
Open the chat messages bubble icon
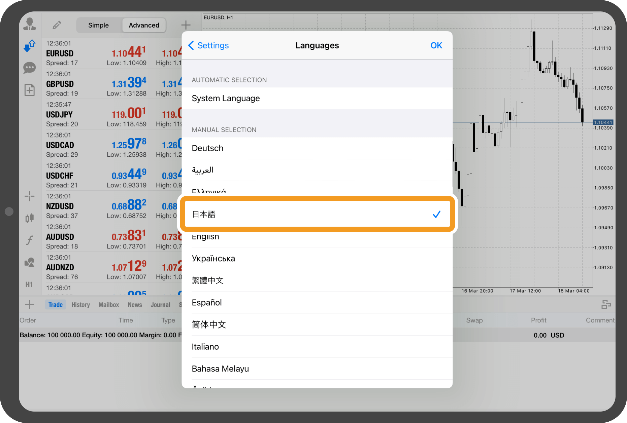click(x=30, y=68)
